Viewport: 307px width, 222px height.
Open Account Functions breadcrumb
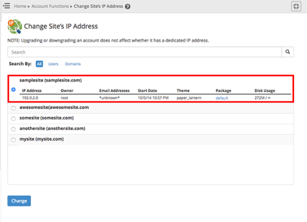click(50, 6)
